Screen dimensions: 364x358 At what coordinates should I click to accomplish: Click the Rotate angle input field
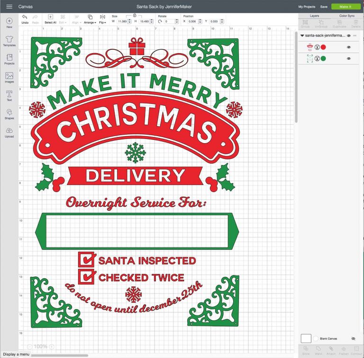click(170, 21)
